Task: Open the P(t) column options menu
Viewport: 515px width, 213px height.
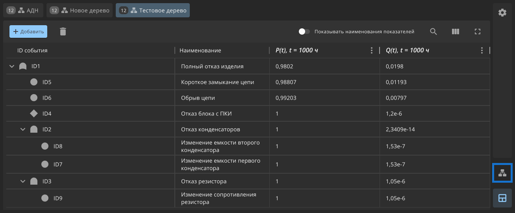Action: pyautogui.click(x=371, y=50)
